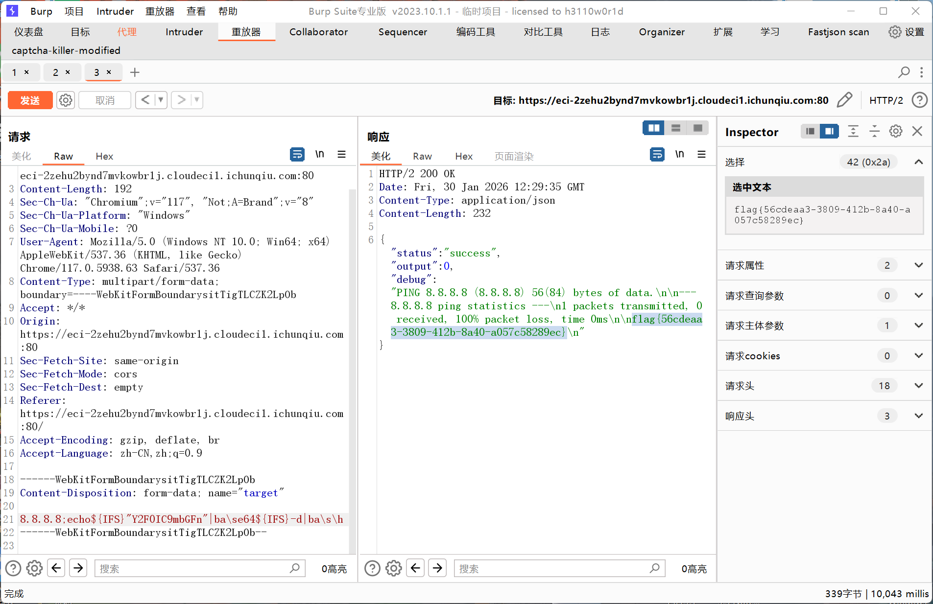This screenshot has height=604, width=933.
Task: Open Repeater tab options kebab menu
Action: [921, 72]
